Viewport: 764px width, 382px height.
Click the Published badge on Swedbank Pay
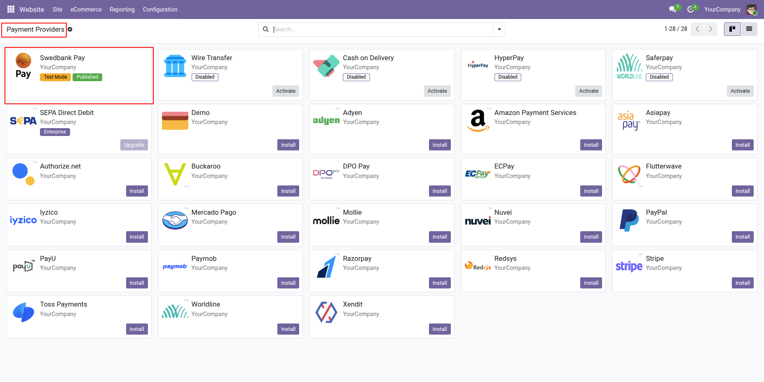[87, 77]
